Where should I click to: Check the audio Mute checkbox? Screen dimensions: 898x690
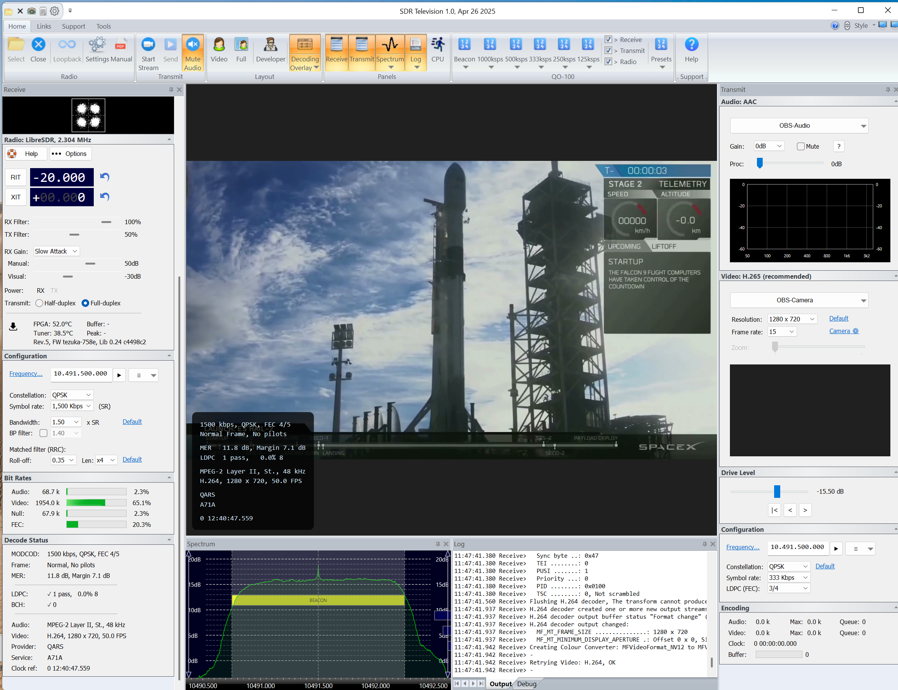pos(800,146)
